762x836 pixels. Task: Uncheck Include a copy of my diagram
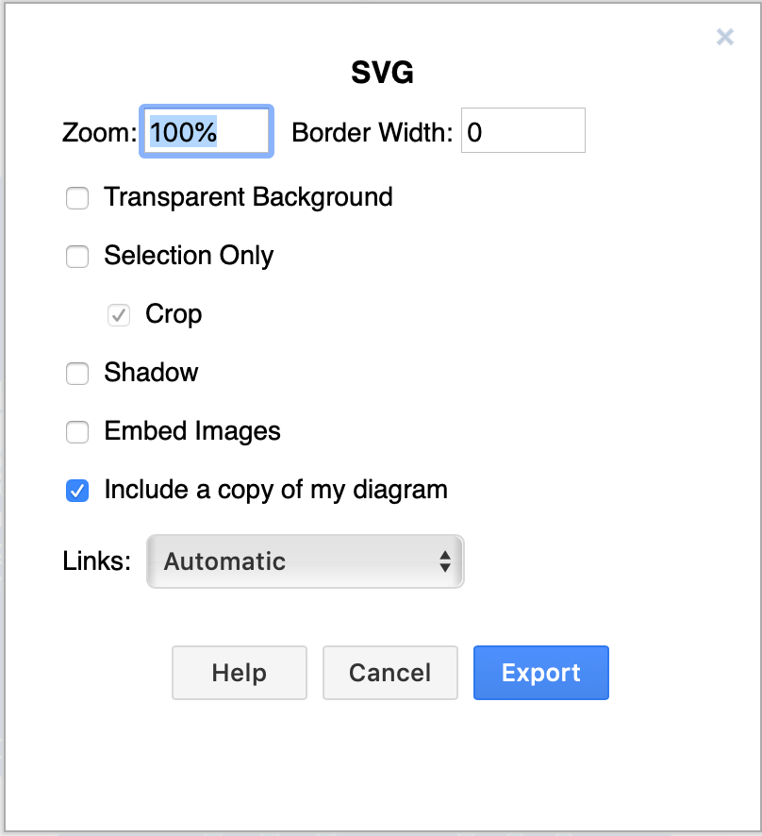tap(77, 491)
